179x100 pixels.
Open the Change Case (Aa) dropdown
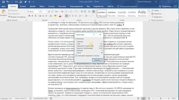[x=57, y=12]
